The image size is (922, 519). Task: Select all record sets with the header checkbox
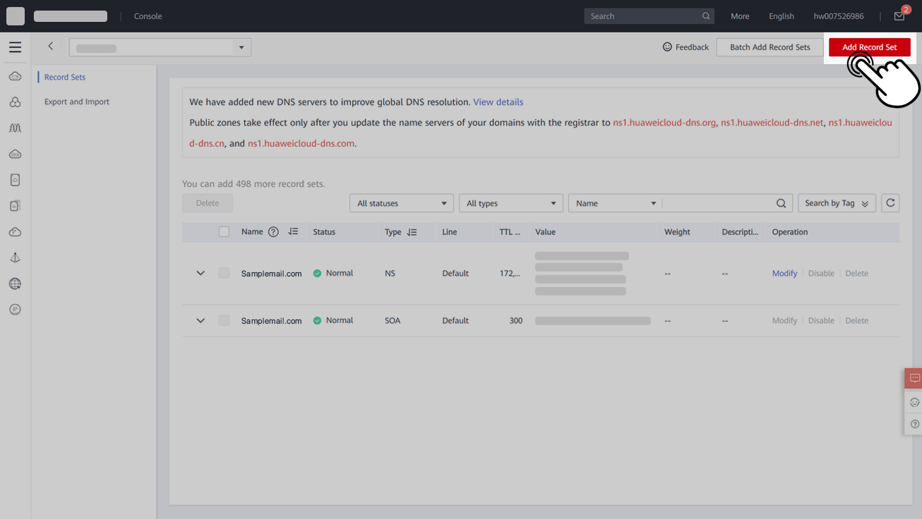point(224,231)
